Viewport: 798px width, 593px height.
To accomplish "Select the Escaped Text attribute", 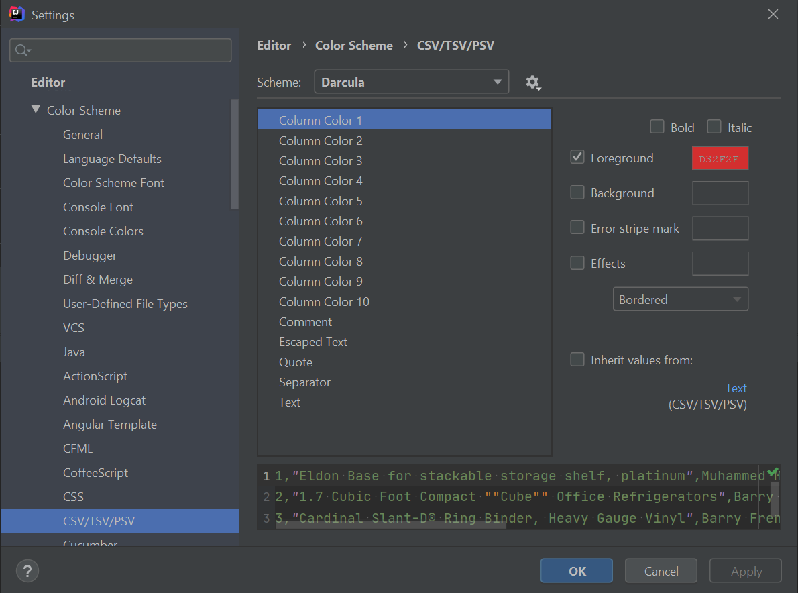I will click(404, 342).
